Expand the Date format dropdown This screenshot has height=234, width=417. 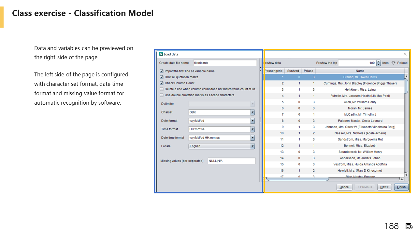252,121
